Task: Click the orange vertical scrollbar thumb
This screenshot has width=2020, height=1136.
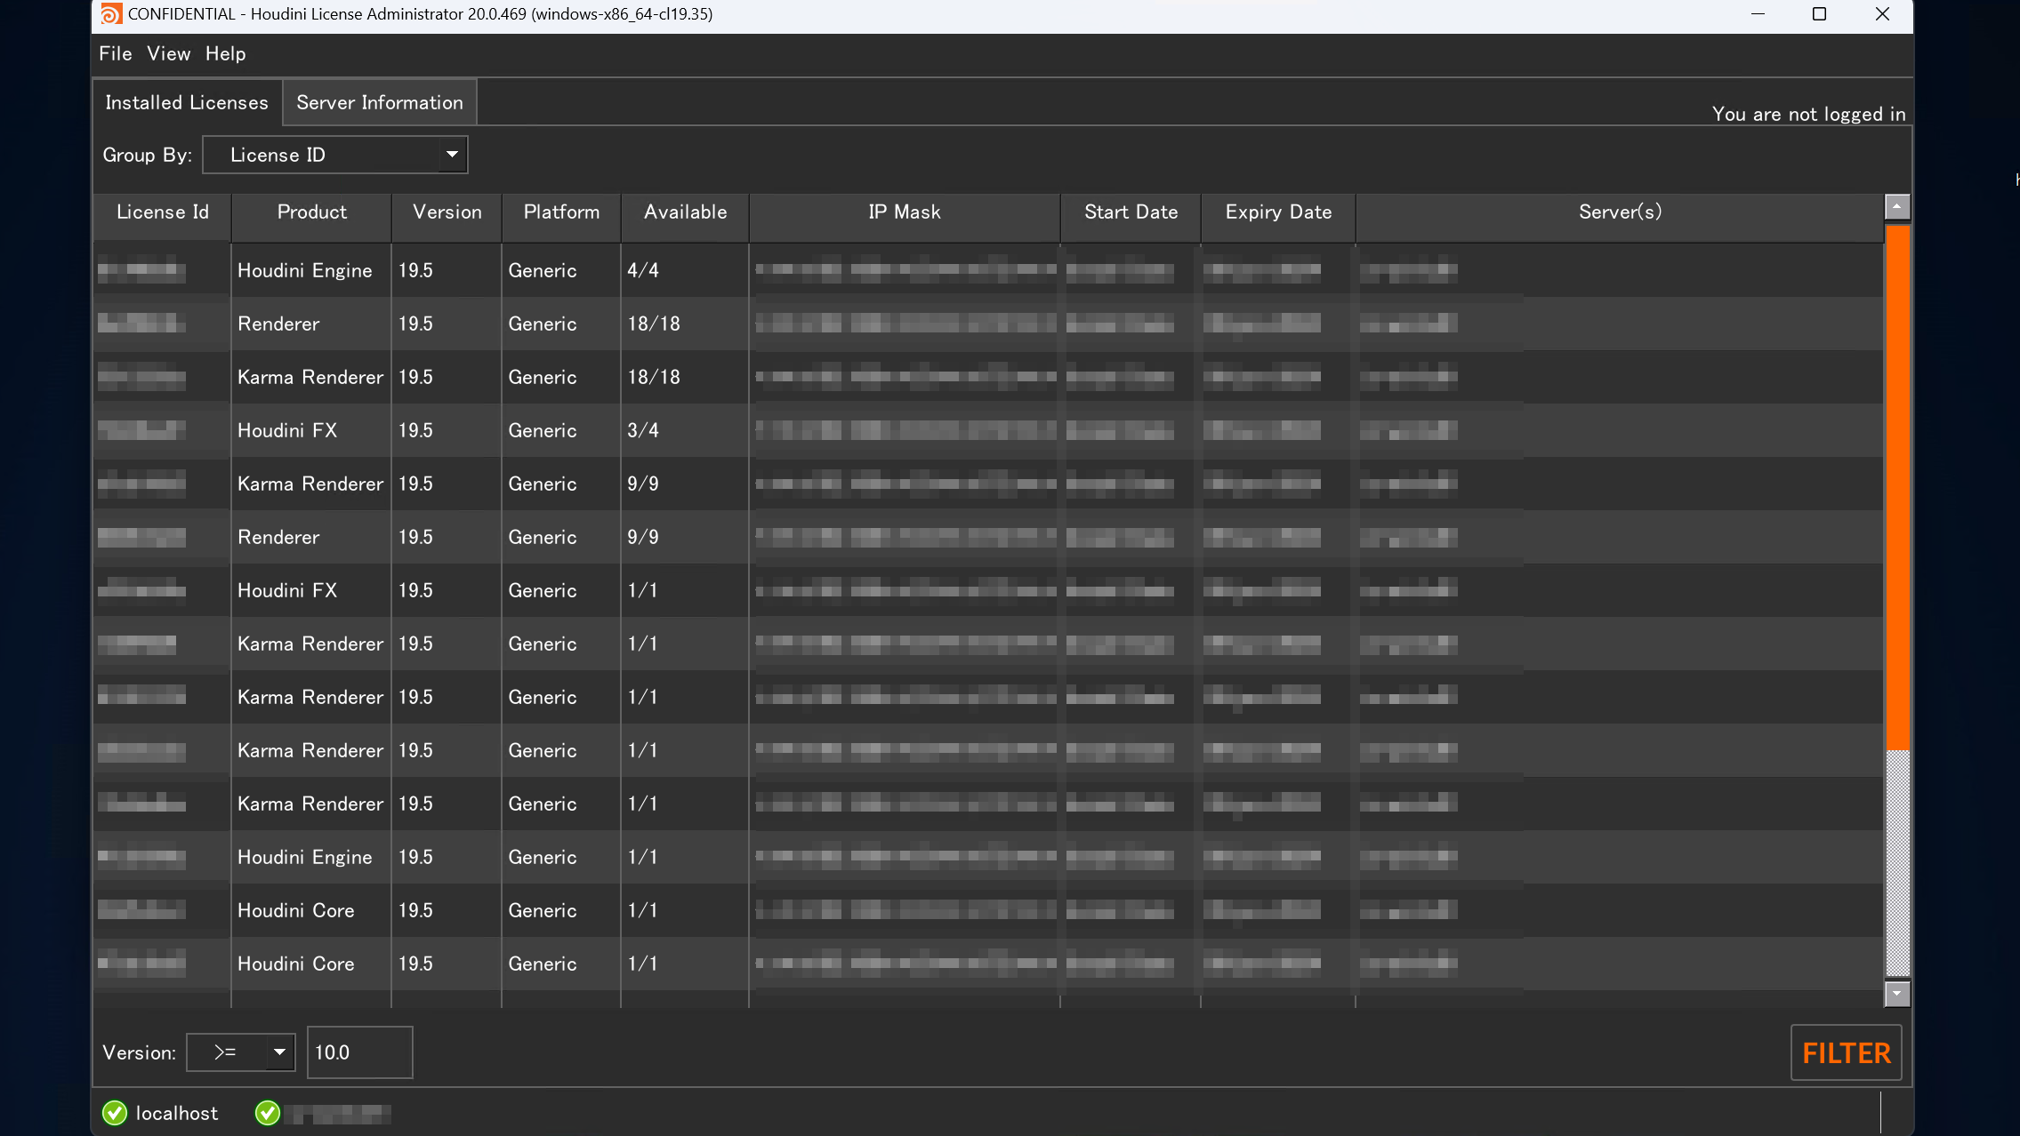Action: [1897, 487]
